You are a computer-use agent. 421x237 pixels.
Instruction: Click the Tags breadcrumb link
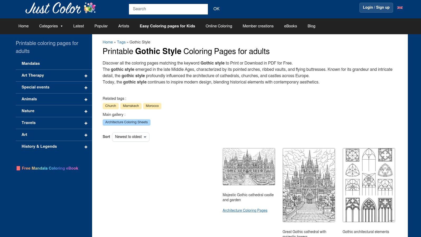point(121,42)
